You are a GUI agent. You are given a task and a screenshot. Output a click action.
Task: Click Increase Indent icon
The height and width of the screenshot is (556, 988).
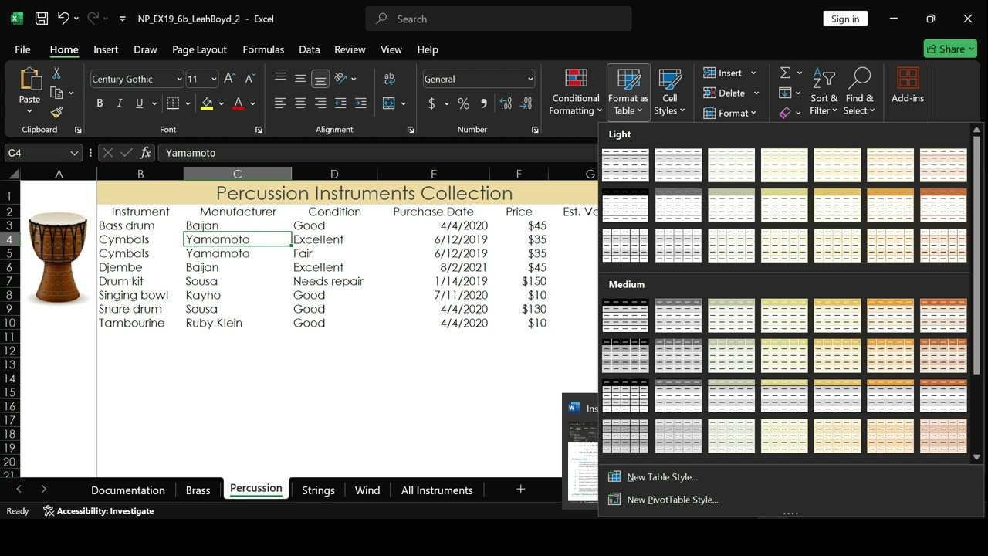tap(360, 103)
